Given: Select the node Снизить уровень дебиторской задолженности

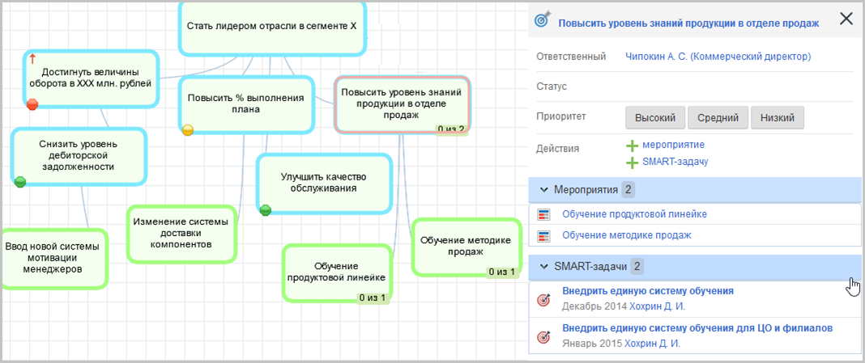Looking at the screenshot, I should click(x=79, y=156).
